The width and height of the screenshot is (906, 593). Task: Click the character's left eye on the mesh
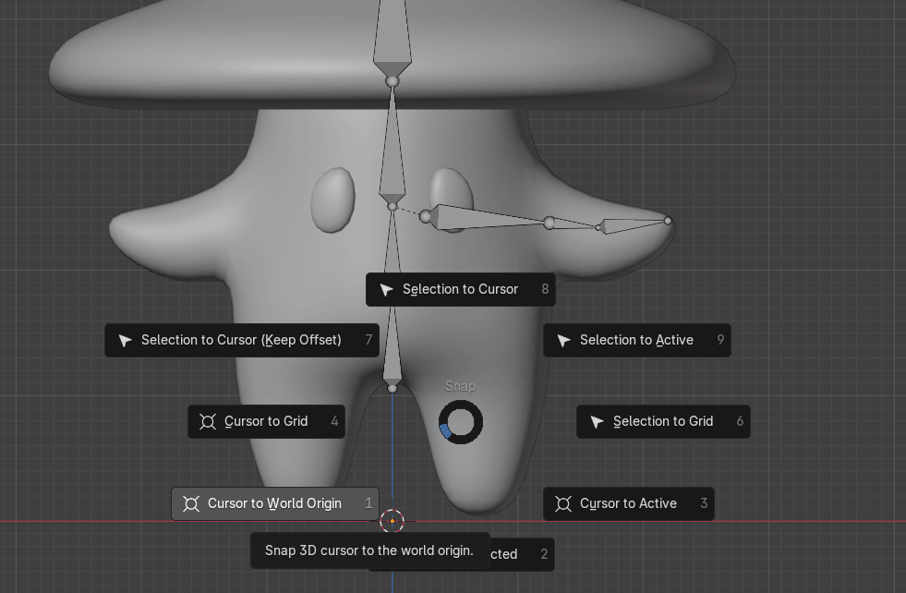tap(333, 200)
